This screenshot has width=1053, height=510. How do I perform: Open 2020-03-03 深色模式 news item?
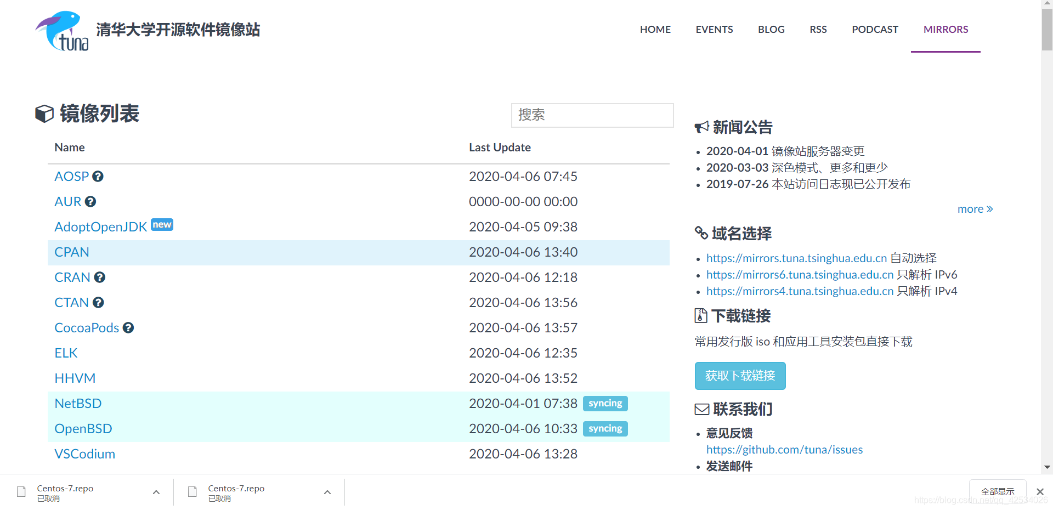797,168
